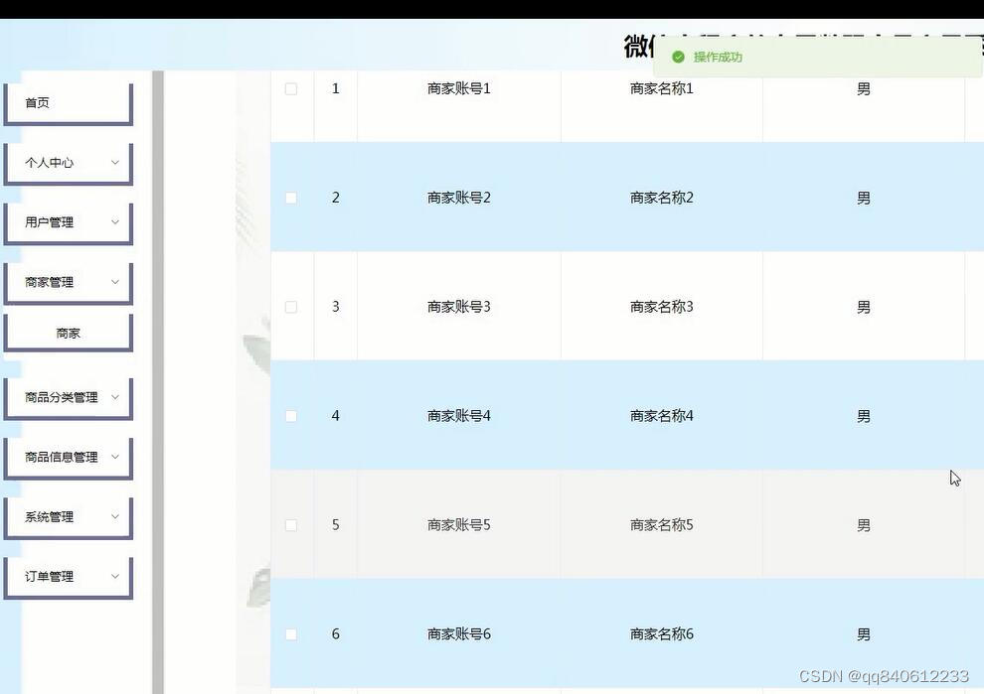Expand the 商品信息管理 chevron
This screenshot has width=984, height=694.
[115, 457]
